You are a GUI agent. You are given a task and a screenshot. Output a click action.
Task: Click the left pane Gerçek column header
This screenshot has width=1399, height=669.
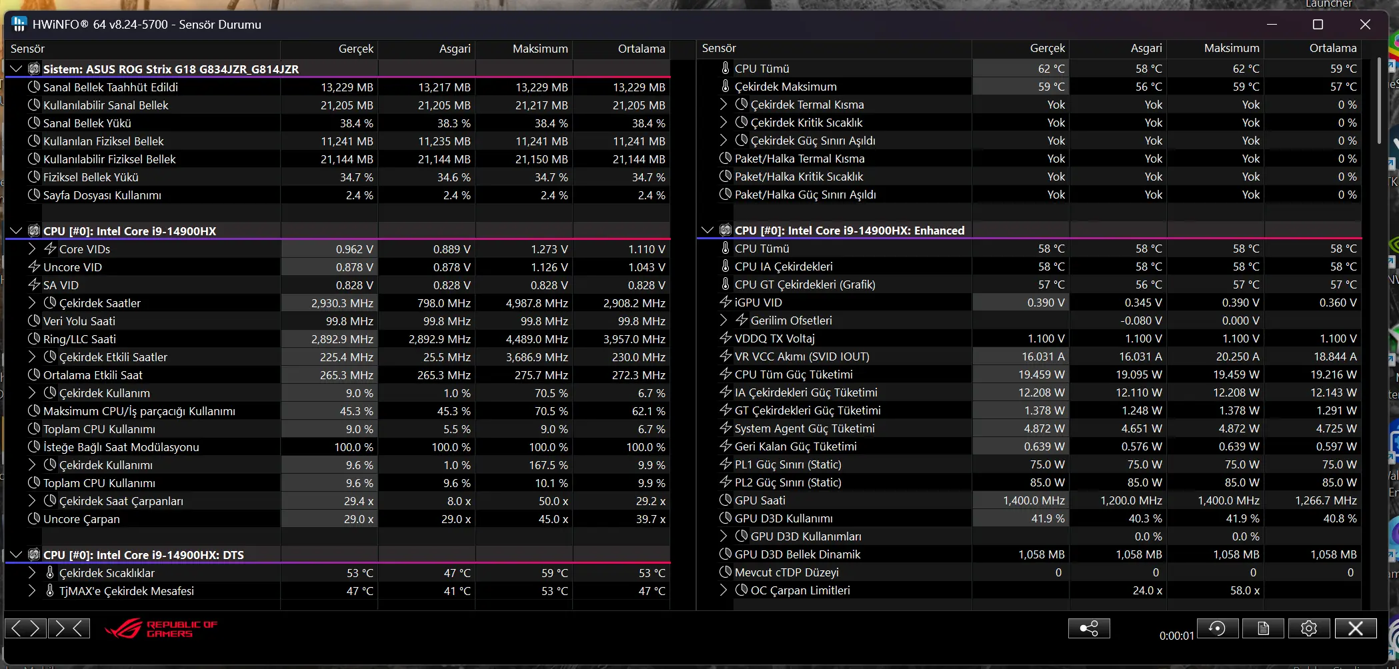point(329,49)
